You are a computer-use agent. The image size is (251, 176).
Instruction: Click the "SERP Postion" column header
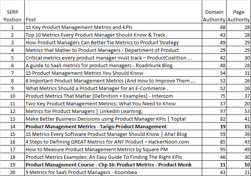12,15
